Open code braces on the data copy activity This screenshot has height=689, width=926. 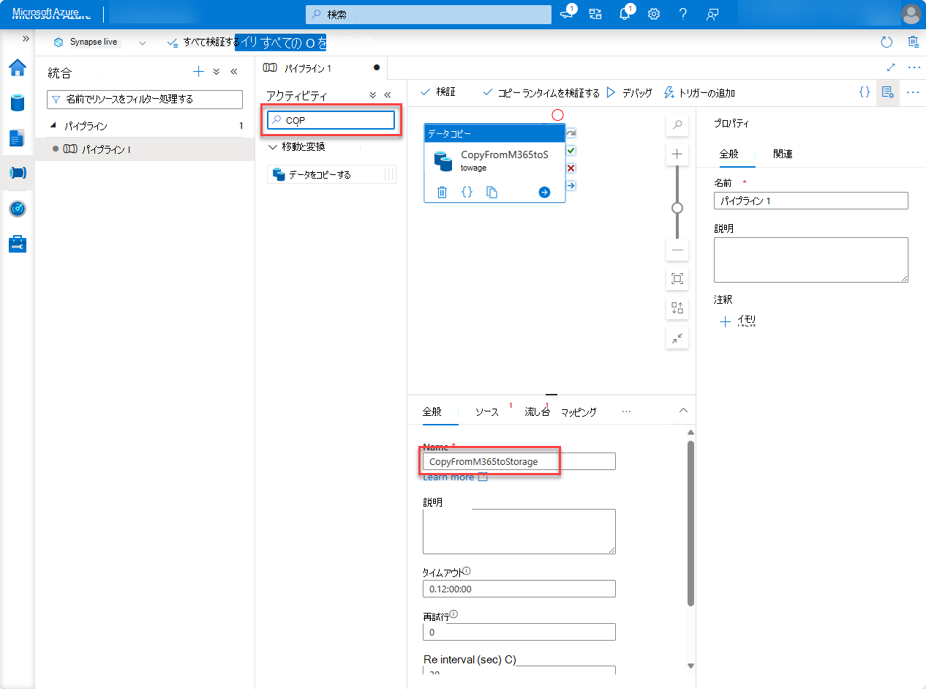coord(467,191)
